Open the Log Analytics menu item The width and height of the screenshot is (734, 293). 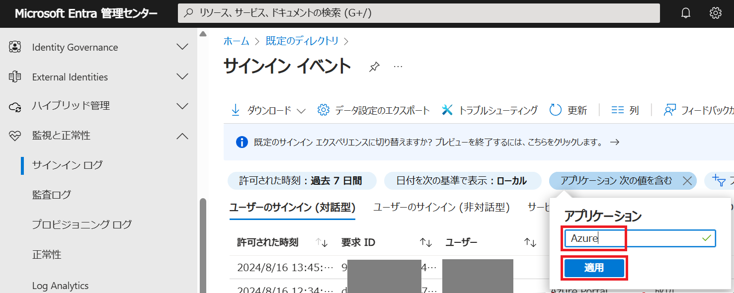(x=60, y=286)
